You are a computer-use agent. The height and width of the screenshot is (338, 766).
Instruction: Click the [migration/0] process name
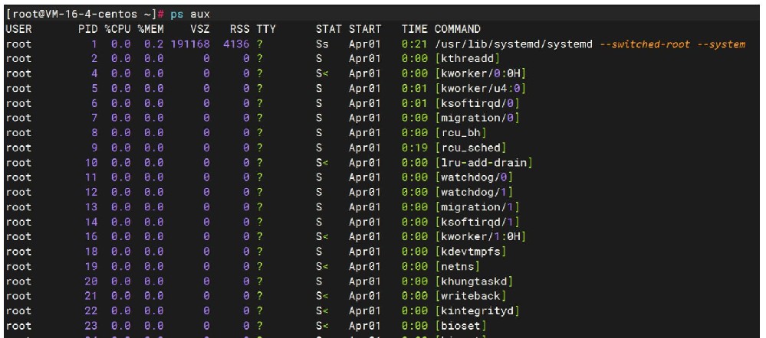tap(477, 118)
